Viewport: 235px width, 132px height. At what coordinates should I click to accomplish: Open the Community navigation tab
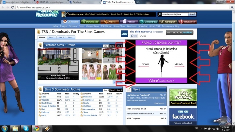(149, 22)
